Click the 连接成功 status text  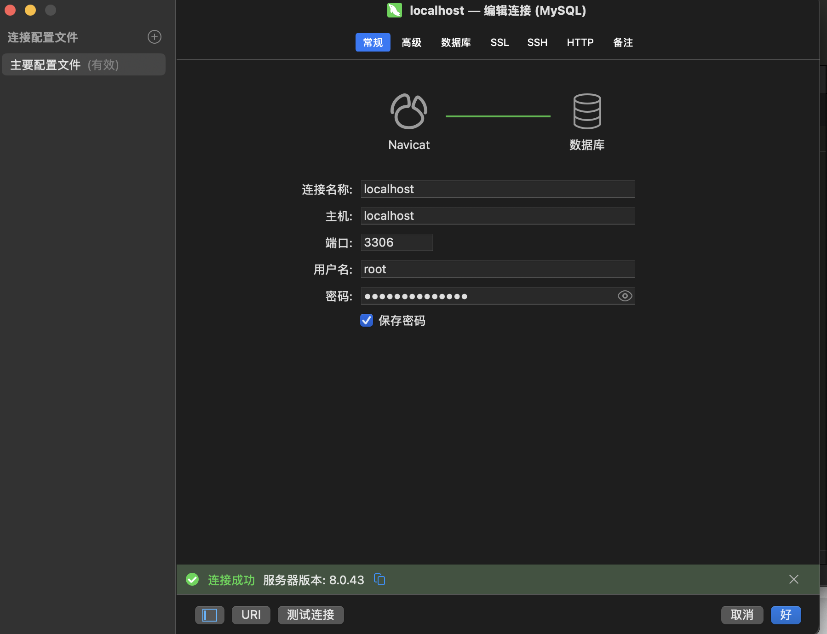point(231,580)
